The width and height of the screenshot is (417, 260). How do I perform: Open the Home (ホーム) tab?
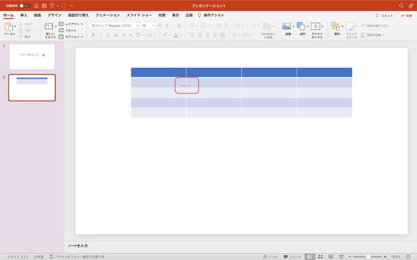coord(8,15)
